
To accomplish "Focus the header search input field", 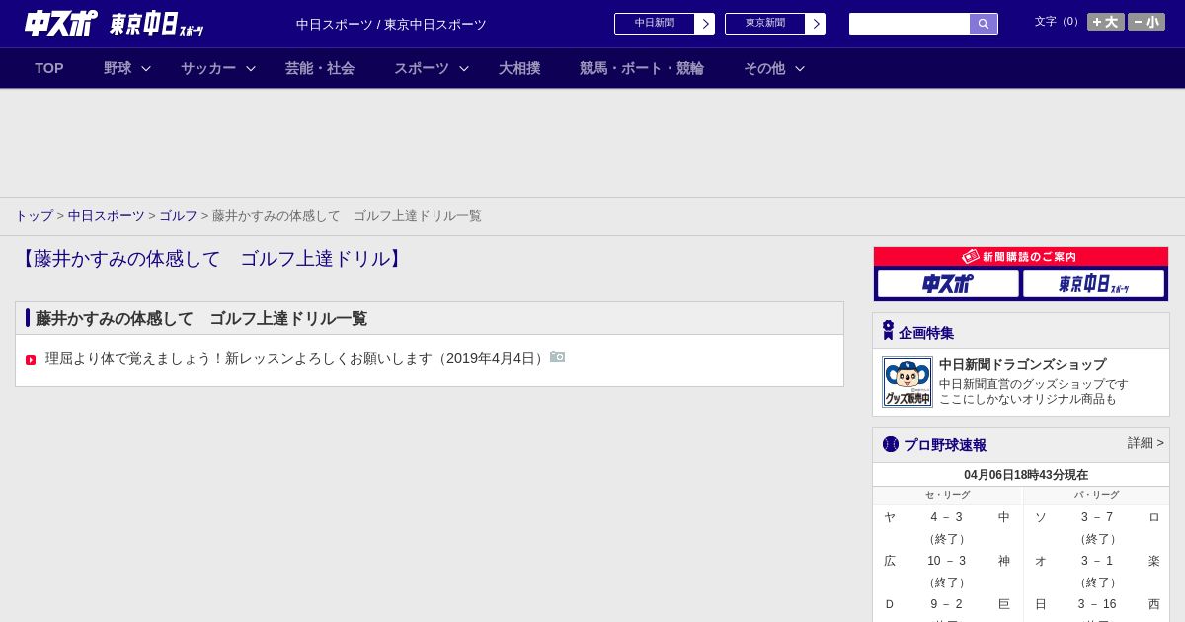I will pyautogui.click(x=909, y=24).
